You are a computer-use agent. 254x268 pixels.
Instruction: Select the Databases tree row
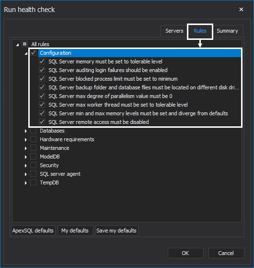(x=52, y=131)
